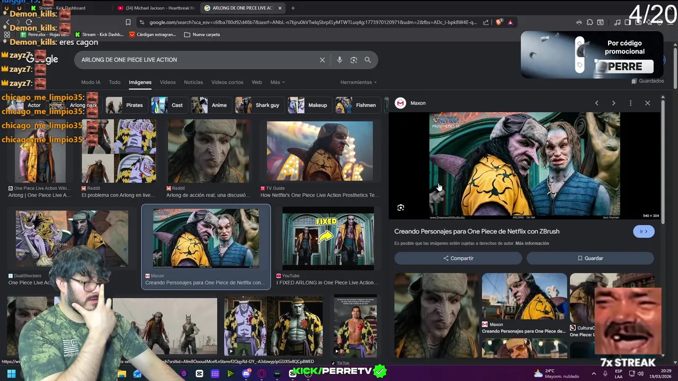Screen dimensions: 678x381
Task: Open Windows Start menu
Action: tap(11, 374)
